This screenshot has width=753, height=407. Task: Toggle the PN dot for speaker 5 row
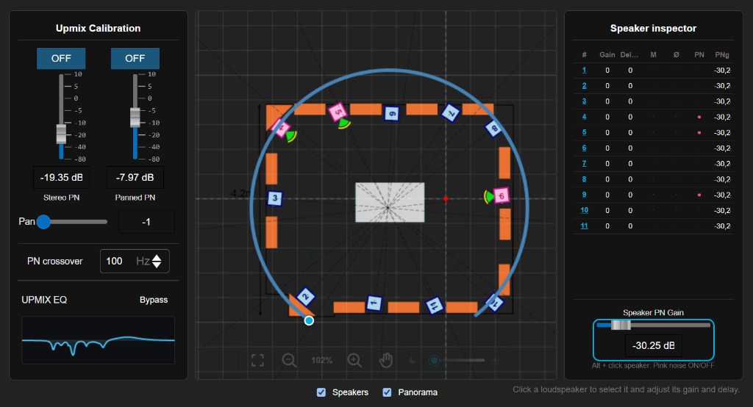point(699,132)
